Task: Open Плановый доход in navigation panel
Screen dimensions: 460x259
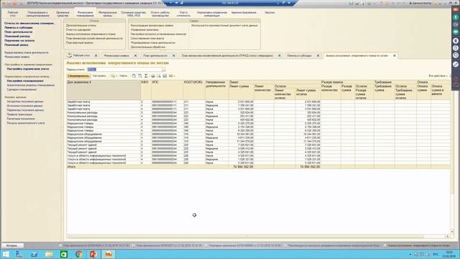Action: pyautogui.click(x=16, y=45)
